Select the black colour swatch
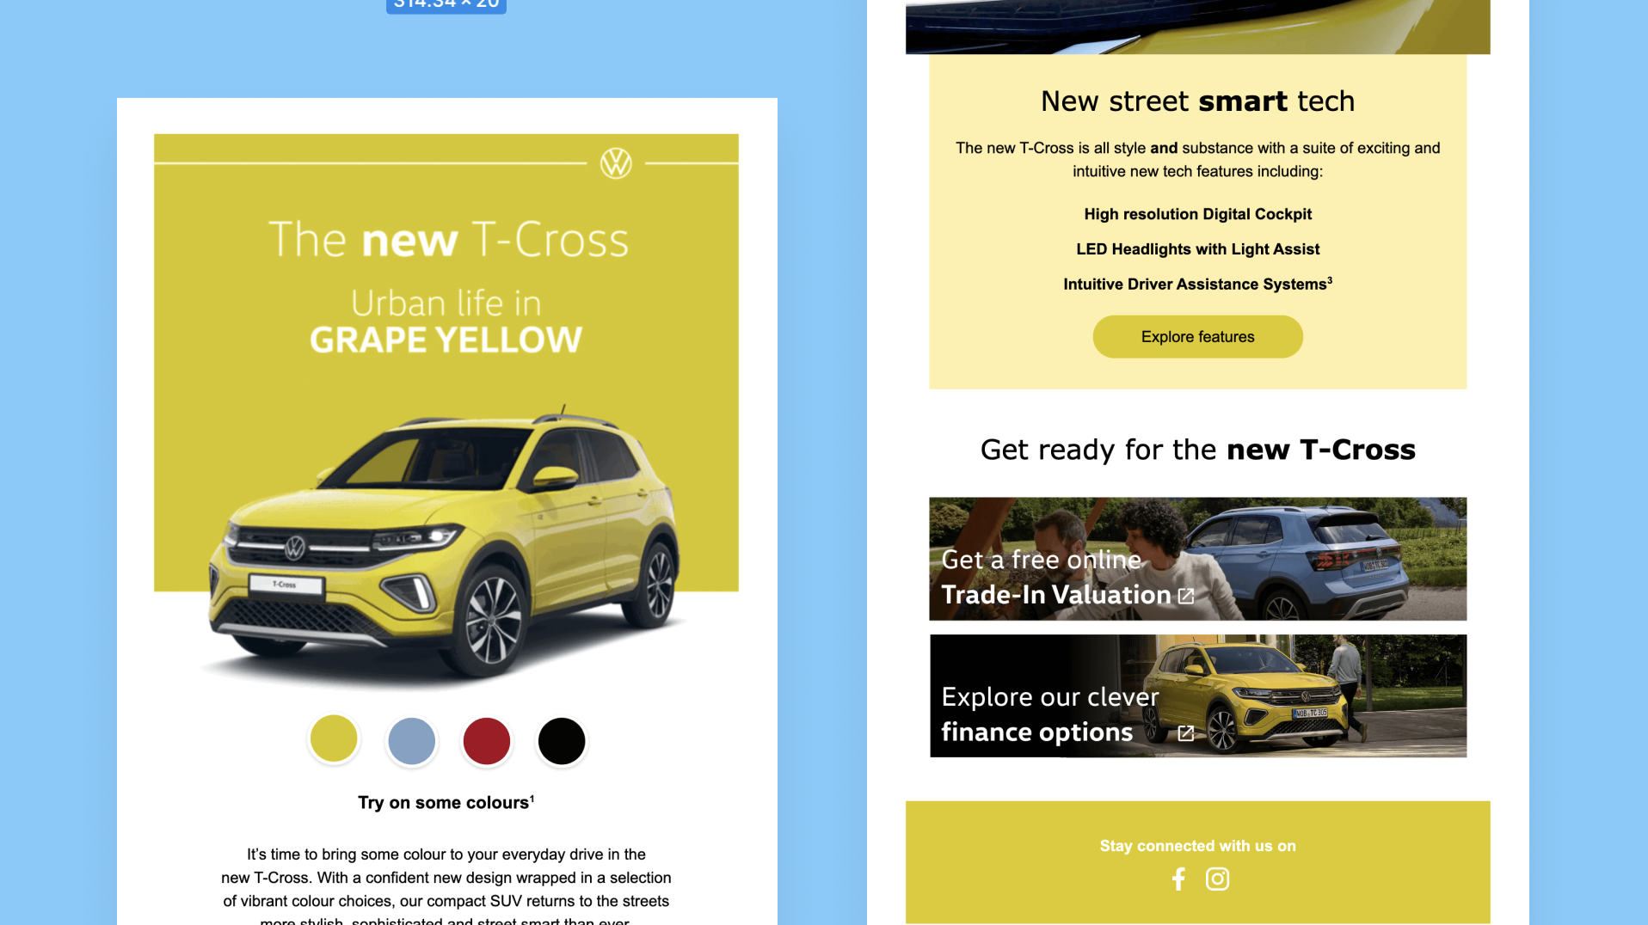 point(562,740)
